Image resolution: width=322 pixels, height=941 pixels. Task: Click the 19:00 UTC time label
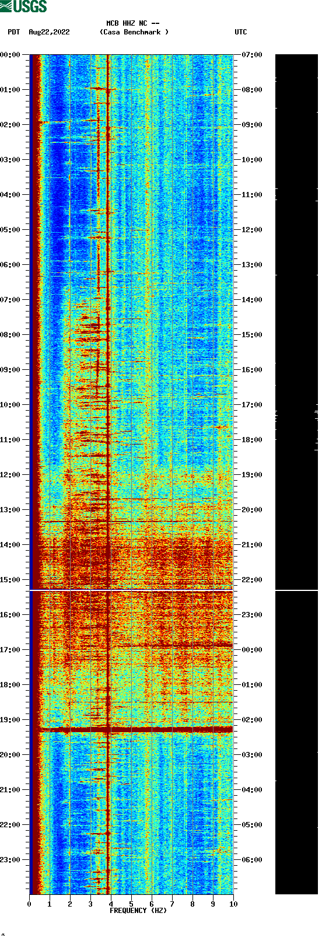(x=252, y=475)
